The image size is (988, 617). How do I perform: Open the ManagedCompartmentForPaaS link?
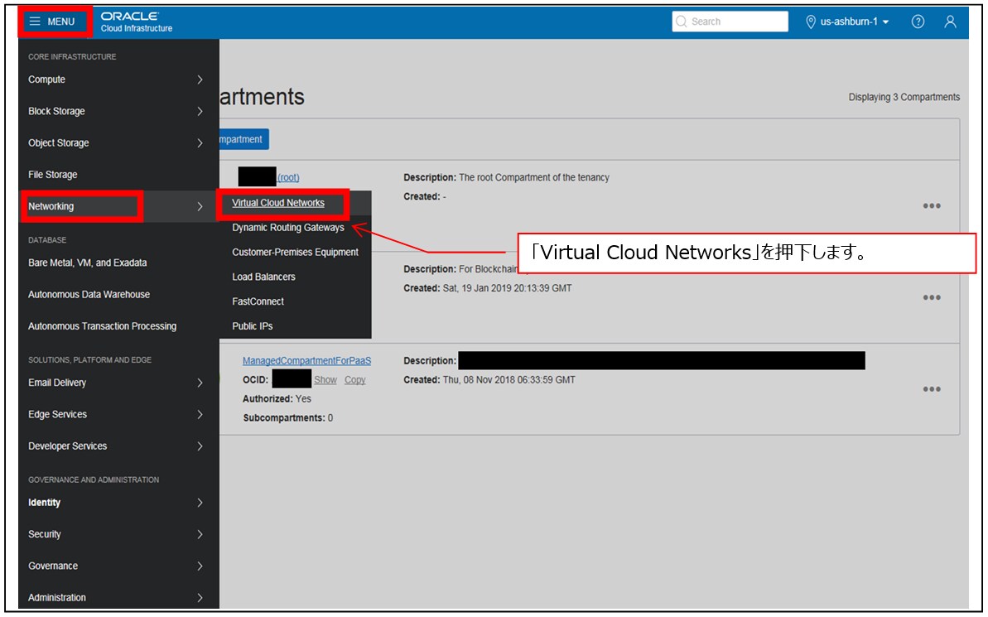(x=307, y=360)
